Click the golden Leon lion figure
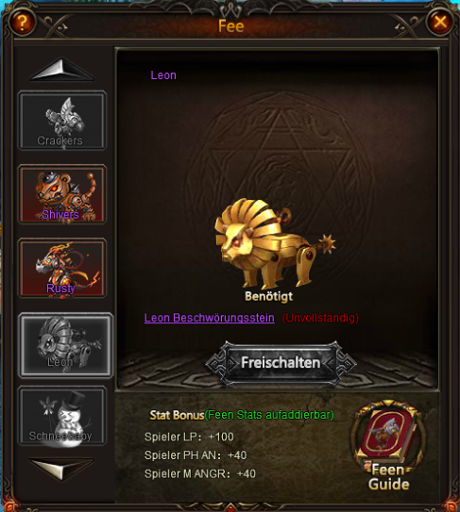The height and width of the screenshot is (512, 460). click(275, 243)
